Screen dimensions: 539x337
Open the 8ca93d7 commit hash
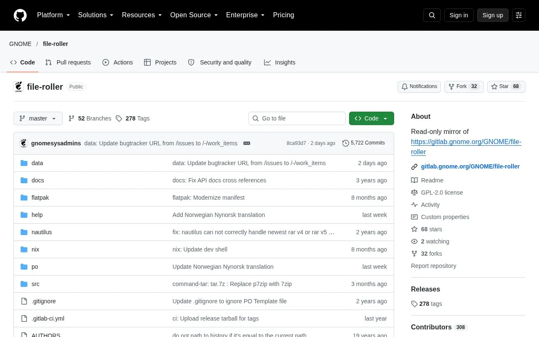296,143
